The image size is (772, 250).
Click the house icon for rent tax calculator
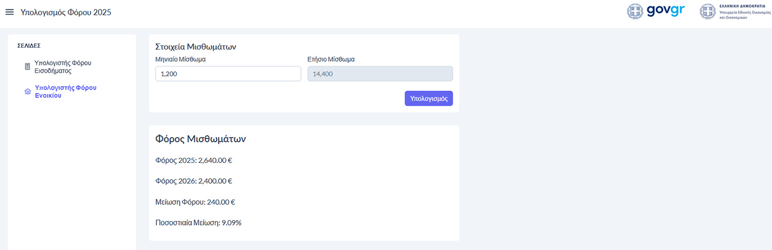[x=27, y=92]
